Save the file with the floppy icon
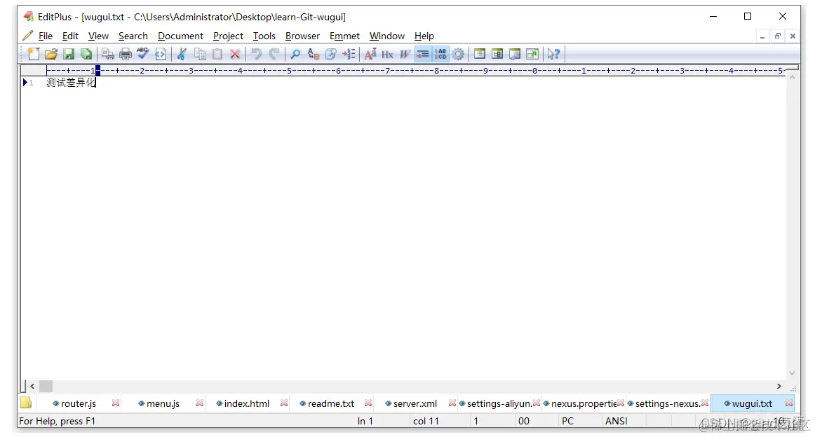Screen dimensions: 815x437 (69, 54)
